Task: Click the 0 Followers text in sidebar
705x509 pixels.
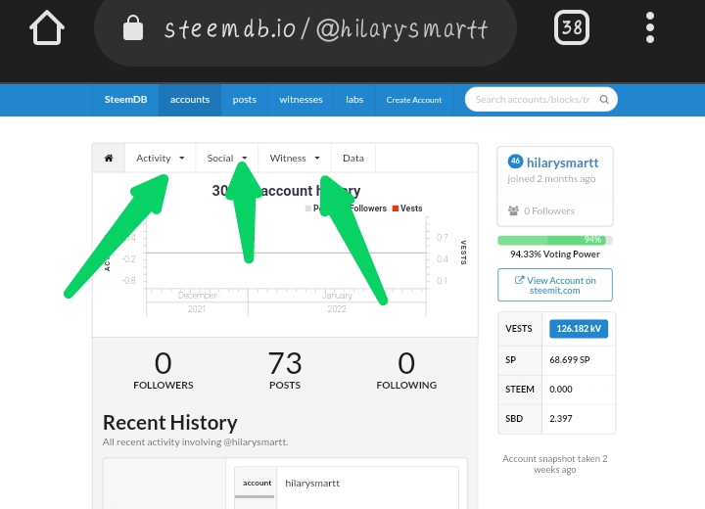Action: click(549, 210)
